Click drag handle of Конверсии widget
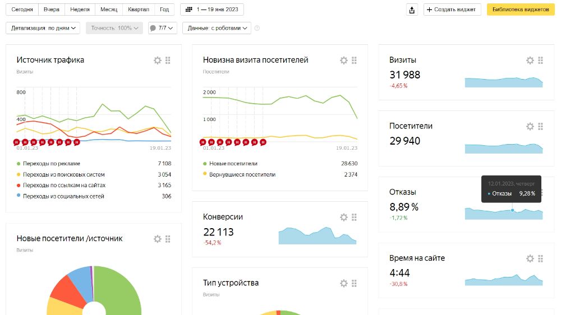 (x=354, y=217)
